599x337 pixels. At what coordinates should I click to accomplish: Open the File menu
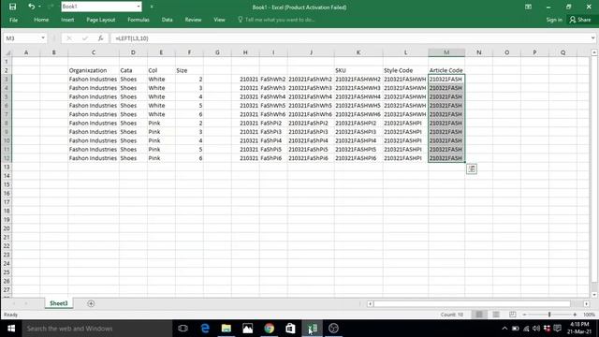pos(13,20)
